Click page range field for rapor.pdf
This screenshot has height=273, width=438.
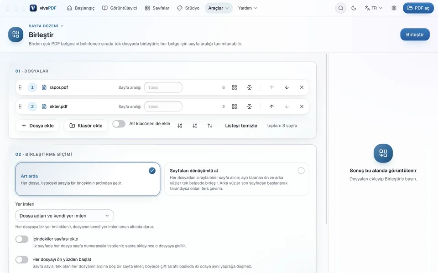(163, 87)
